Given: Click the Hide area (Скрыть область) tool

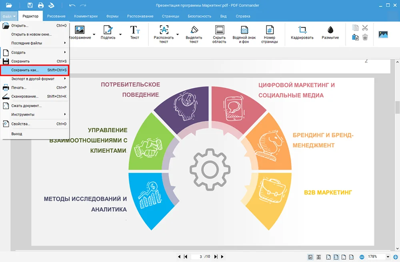Looking at the screenshot, I should click(219, 34).
